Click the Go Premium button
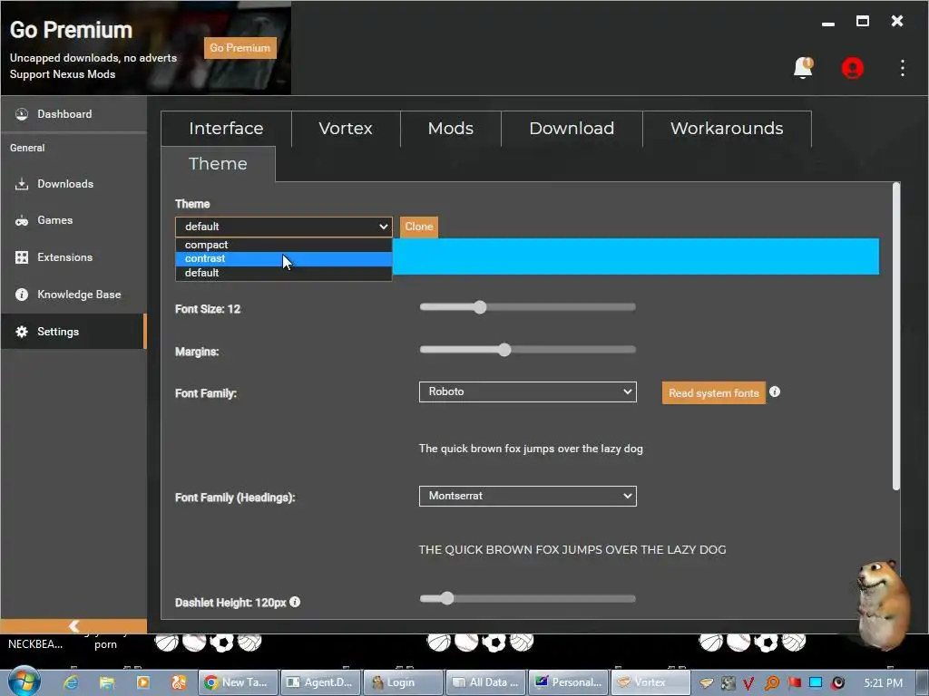Image resolution: width=929 pixels, height=696 pixels. pos(240,48)
